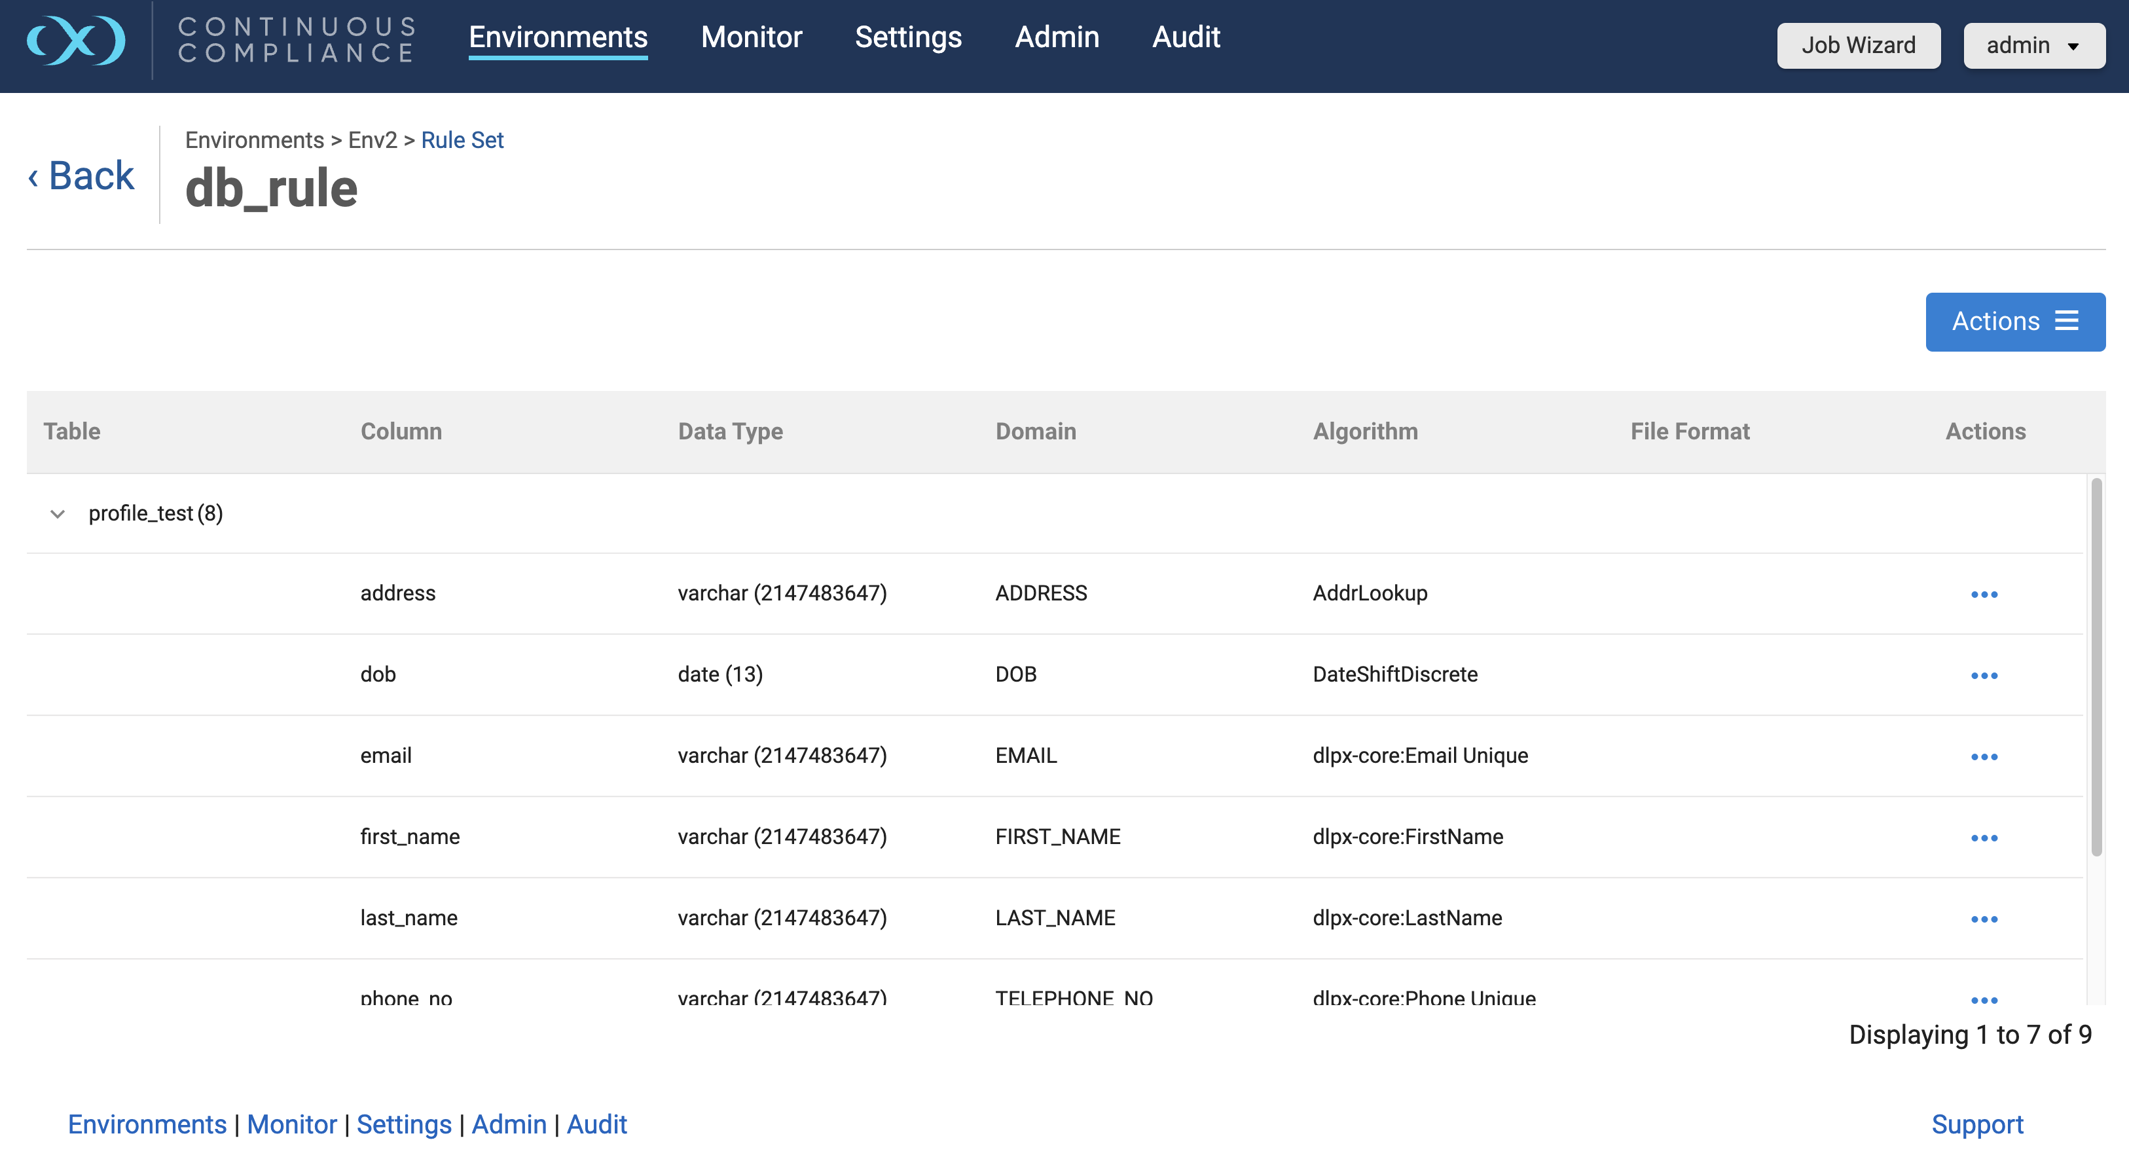
Task: Click the back chevron arrow icon
Action: coord(33,177)
